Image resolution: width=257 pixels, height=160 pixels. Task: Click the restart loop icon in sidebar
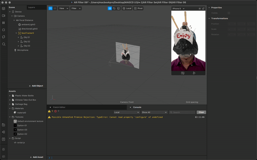click(x=3, y=37)
